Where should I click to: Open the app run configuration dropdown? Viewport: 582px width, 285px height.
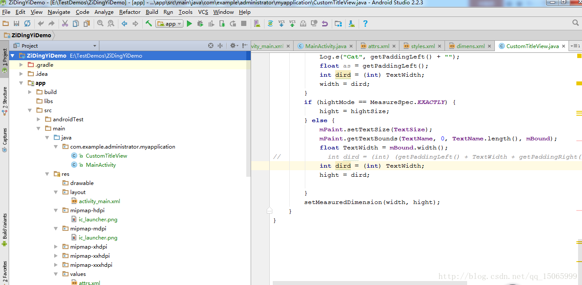(x=170, y=24)
